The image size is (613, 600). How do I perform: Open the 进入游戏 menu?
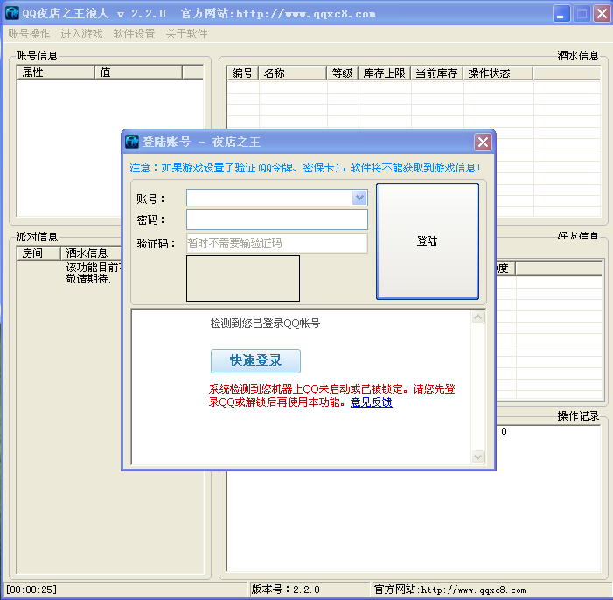coord(81,34)
